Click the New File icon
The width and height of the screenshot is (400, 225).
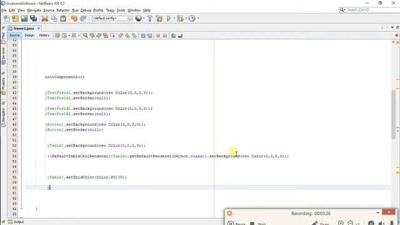pos(7,18)
